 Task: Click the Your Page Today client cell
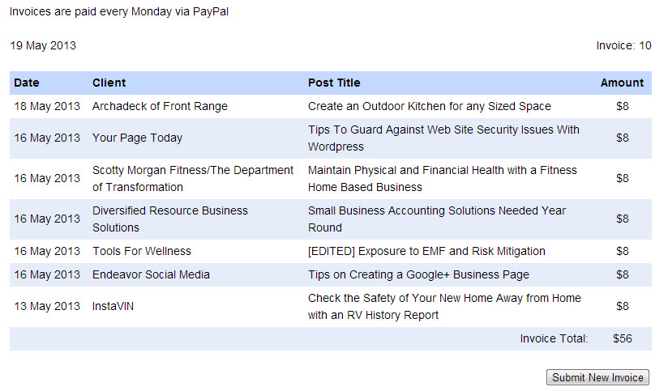tap(137, 138)
